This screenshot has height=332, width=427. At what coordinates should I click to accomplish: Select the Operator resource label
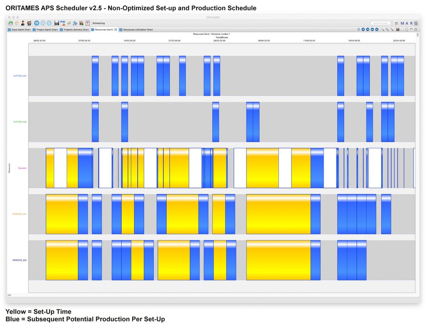point(23,168)
